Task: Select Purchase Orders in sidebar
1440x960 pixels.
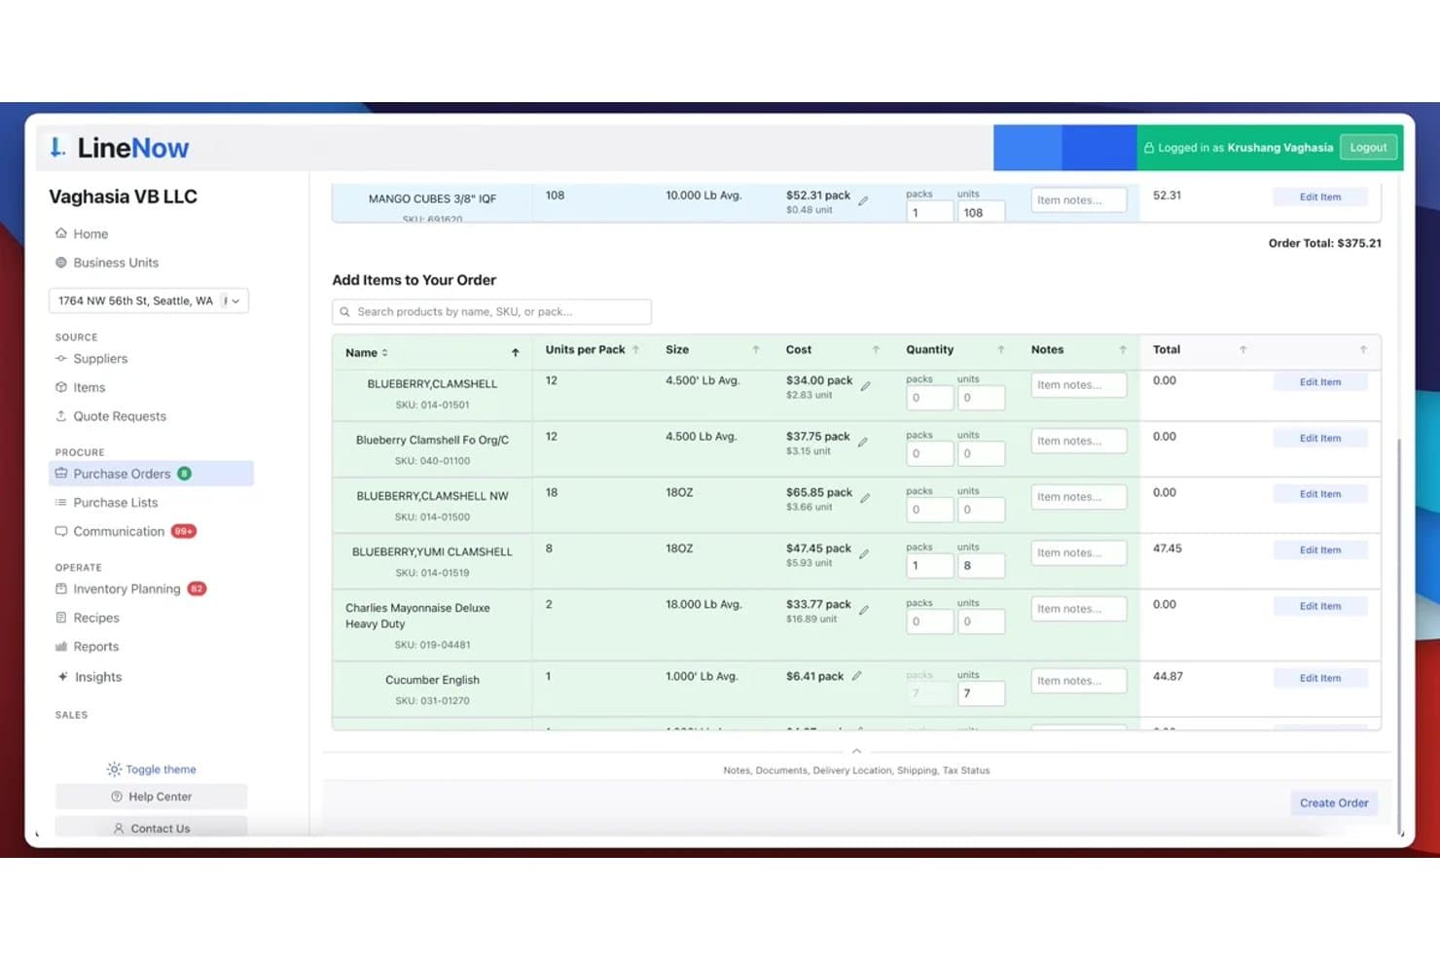Action: click(151, 474)
